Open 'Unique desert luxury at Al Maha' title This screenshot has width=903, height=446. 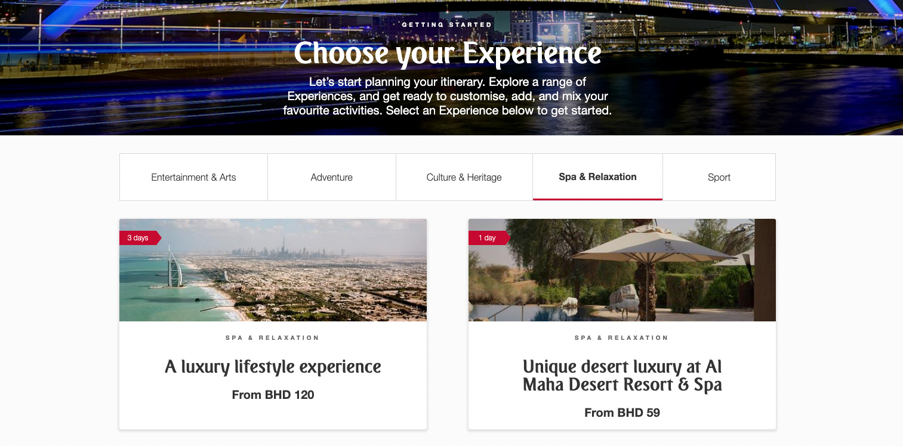coord(622,375)
